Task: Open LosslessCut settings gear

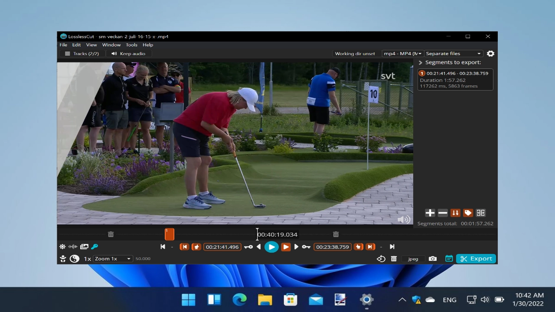Action: [x=490, y=54]
